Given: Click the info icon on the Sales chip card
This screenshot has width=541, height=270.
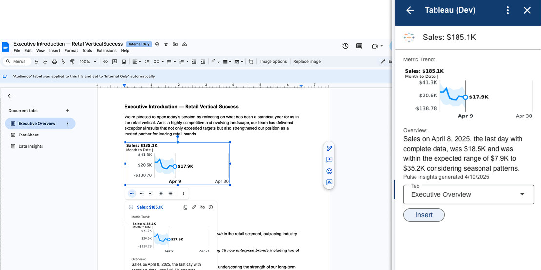Looking at the screenshot, I should [211, 207].
